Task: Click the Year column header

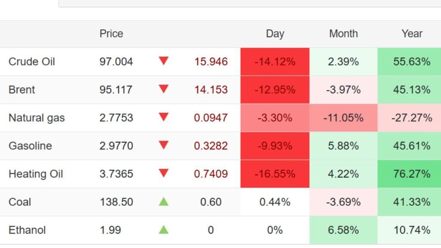Action: pyautogui.click(x=412, y=34)
